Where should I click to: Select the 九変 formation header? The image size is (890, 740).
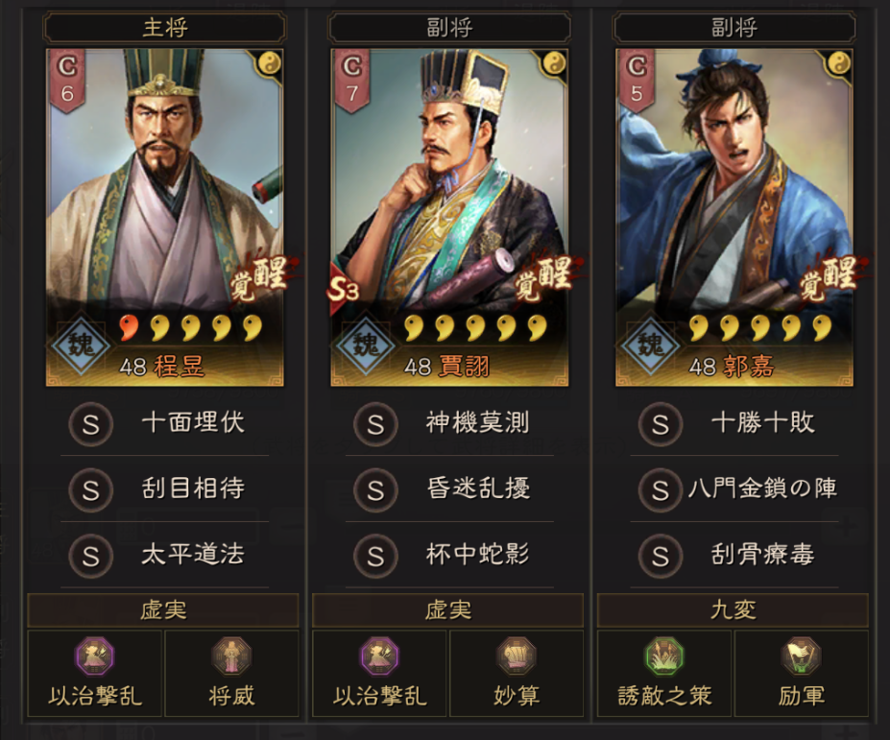[733, 610]
